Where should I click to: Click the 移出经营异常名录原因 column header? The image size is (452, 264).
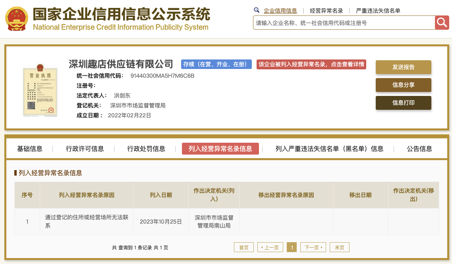click(x=286, y=195)
